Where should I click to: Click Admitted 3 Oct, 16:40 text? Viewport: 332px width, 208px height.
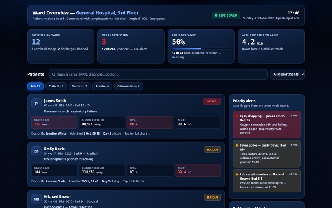click(84, 181)
